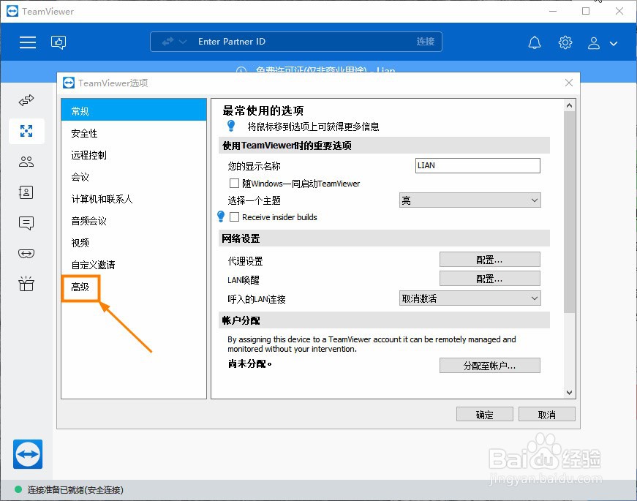The height and width of the screenshot is (501, 637).
Task: Click the user account profile icon
Action: pos(594,42)
